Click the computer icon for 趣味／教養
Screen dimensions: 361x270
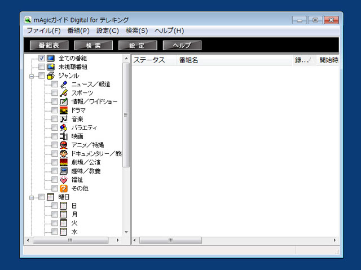click(64, 171)
